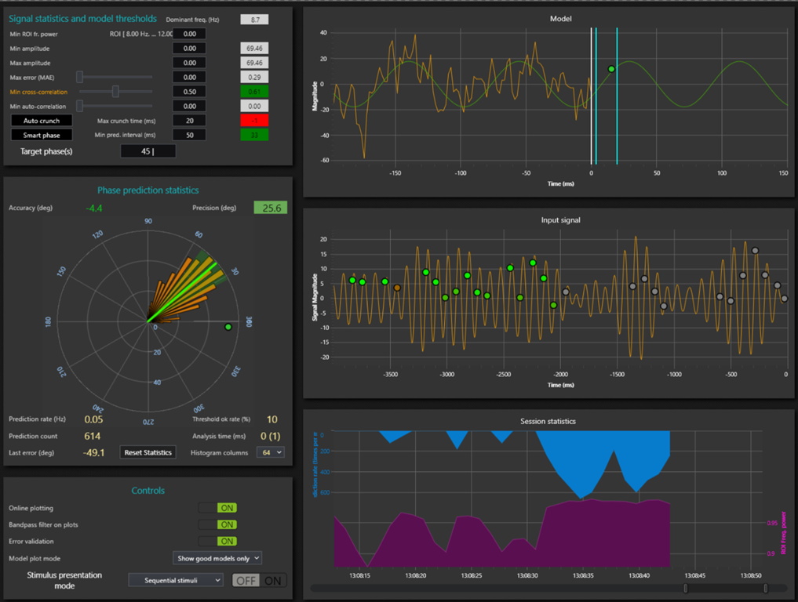
Task: Click Session statistics right scrollbar handle
Action: pos(765,588)
